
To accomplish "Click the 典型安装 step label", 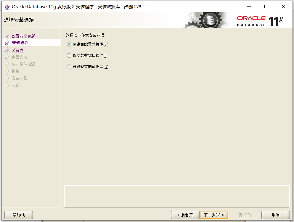I will click(x=20, y=57).
